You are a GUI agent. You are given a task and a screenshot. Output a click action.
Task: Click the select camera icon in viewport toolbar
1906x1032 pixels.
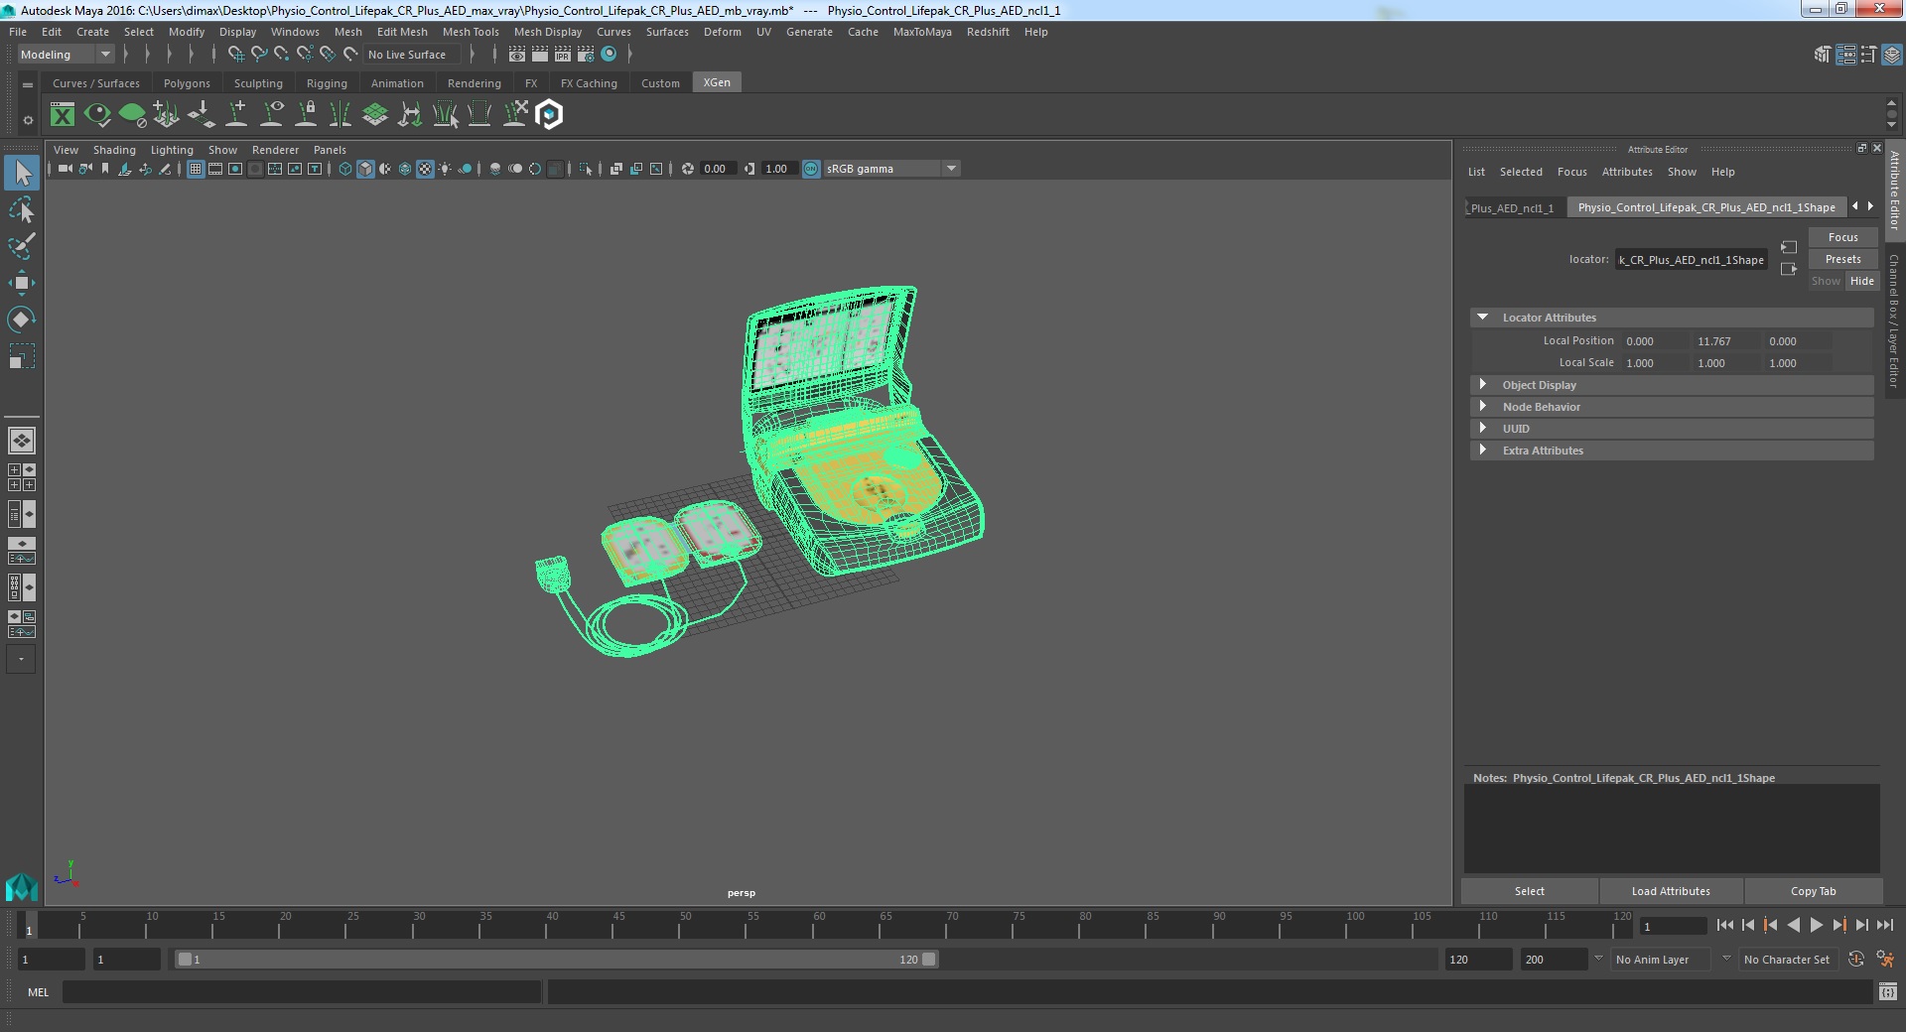tap(65, 169)
